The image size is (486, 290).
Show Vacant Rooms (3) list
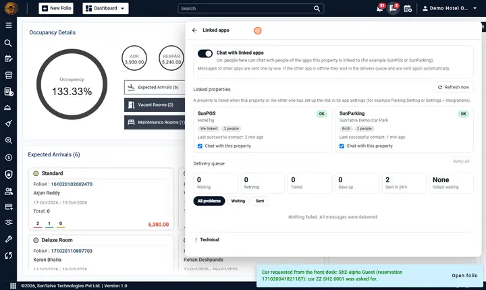tap(155, 105)
